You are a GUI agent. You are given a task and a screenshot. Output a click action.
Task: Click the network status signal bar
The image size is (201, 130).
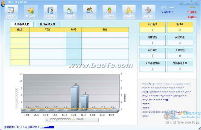tap(47, 127)
